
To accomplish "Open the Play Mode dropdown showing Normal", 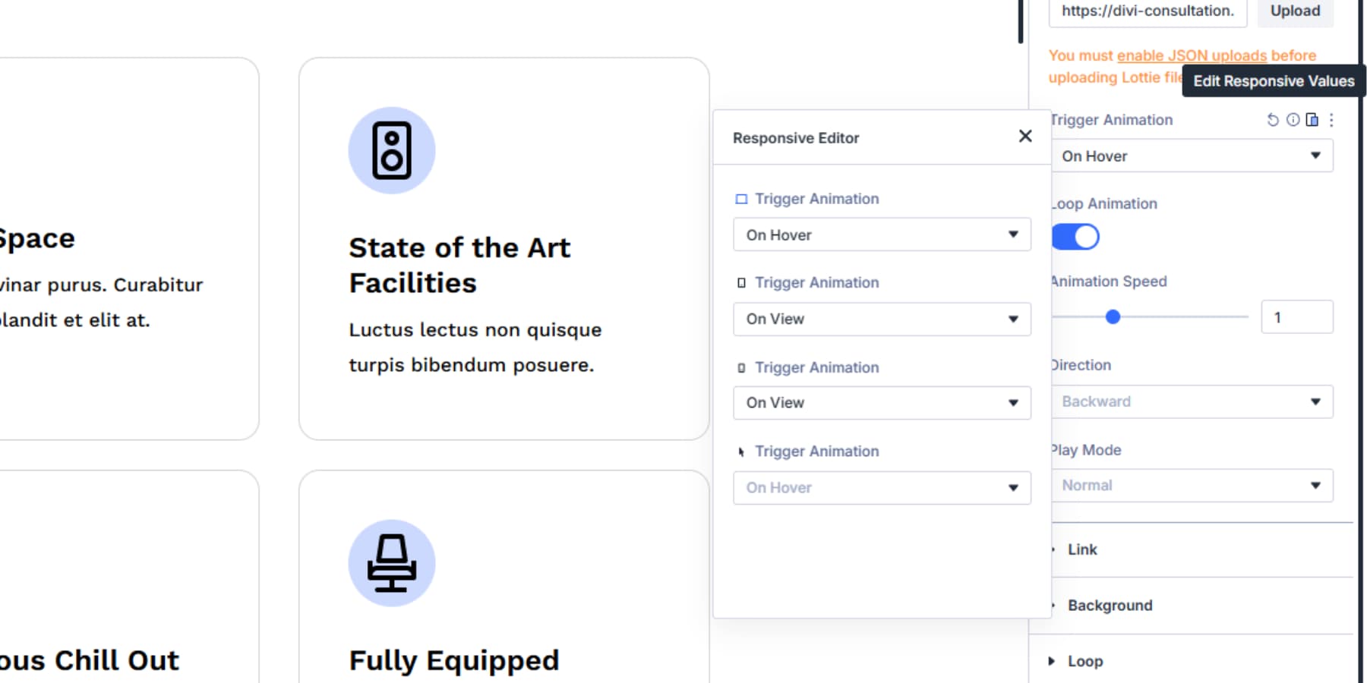I will (x=1192, y=486).
